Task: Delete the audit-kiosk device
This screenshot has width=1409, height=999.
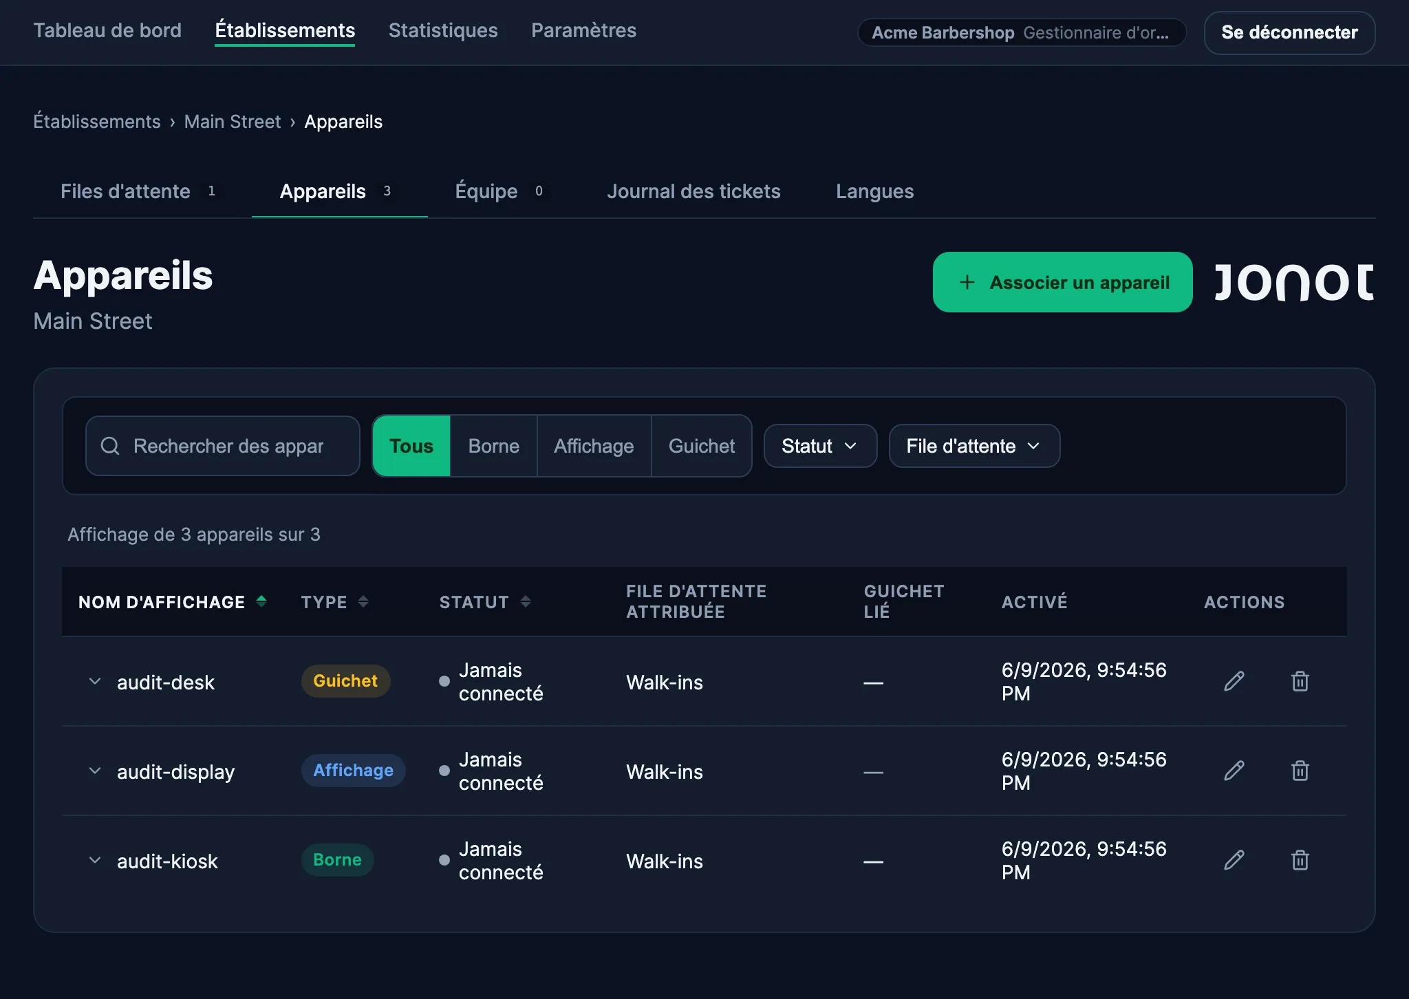Action: [1300, 860]
